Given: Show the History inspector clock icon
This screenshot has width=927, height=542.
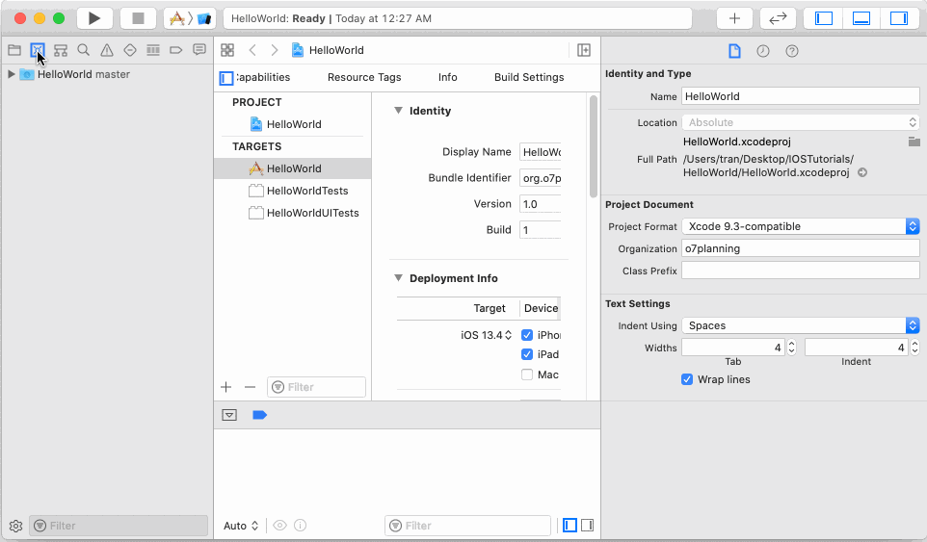Looking at the screenshot, I should point(763,51).
